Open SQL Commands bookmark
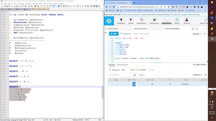 [x=131, y=10]
